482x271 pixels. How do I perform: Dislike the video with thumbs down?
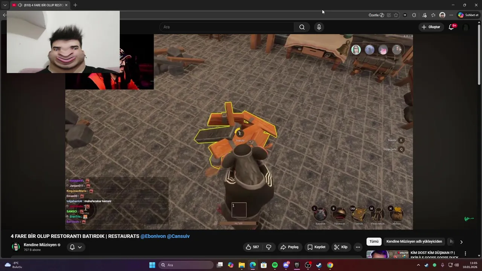click(x=269, y=247)
